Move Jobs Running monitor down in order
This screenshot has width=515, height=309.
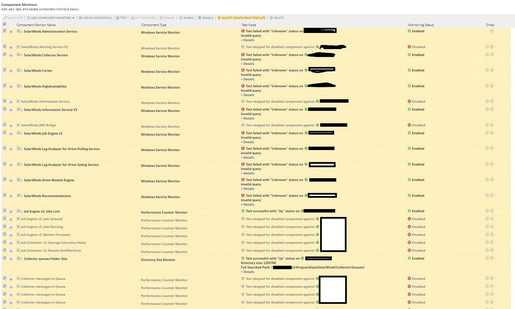point(492,227)
